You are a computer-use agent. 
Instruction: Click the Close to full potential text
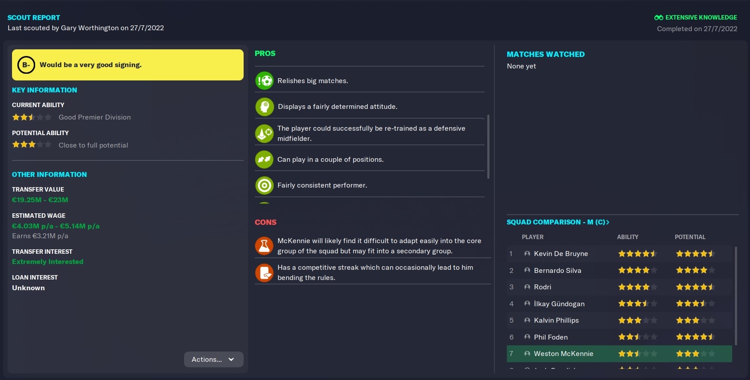point(93,145)
